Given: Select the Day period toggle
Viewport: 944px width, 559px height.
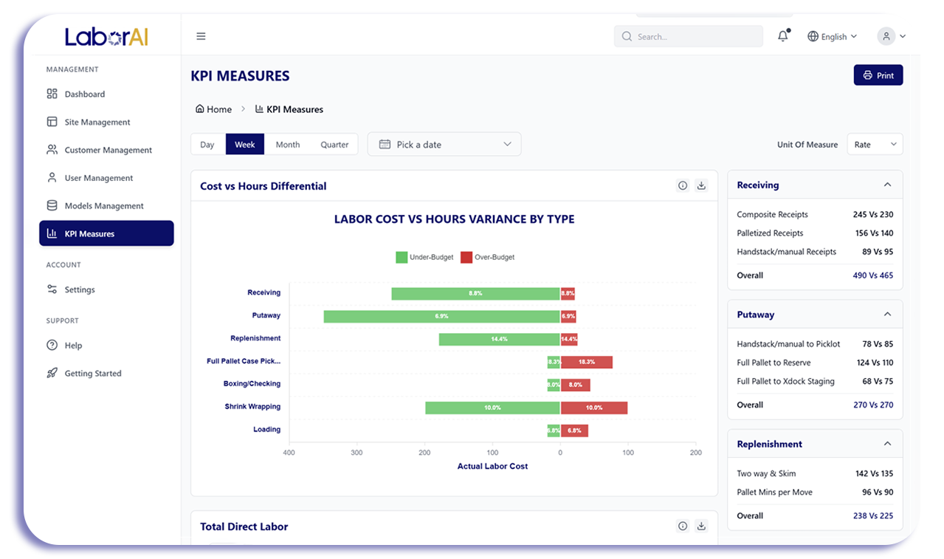Looking at the screenshot, I should point(207,145).
